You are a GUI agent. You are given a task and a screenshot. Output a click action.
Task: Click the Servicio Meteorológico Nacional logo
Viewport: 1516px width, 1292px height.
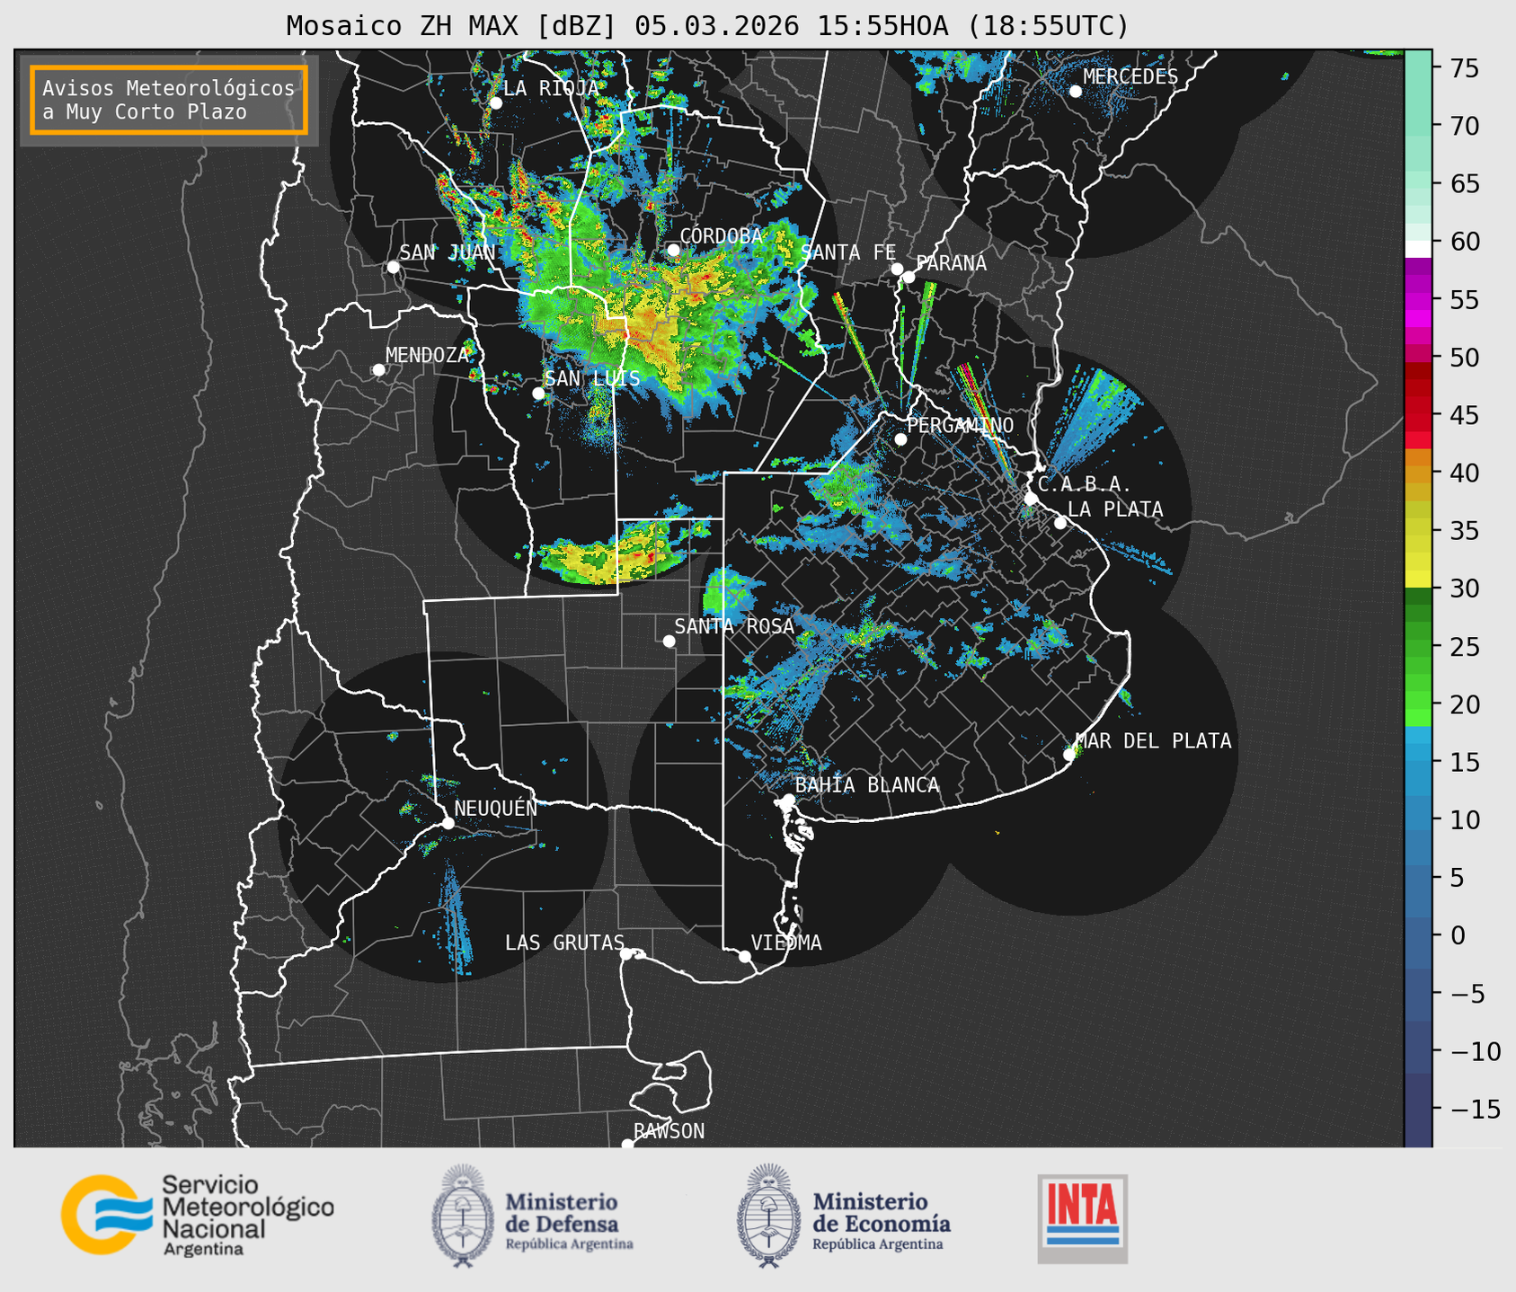pyautogui.click(x=197, y=1215)
